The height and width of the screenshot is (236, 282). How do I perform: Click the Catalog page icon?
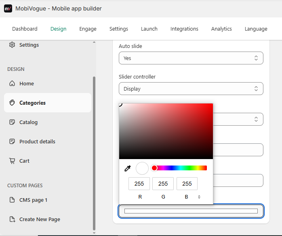click(12, 122)
